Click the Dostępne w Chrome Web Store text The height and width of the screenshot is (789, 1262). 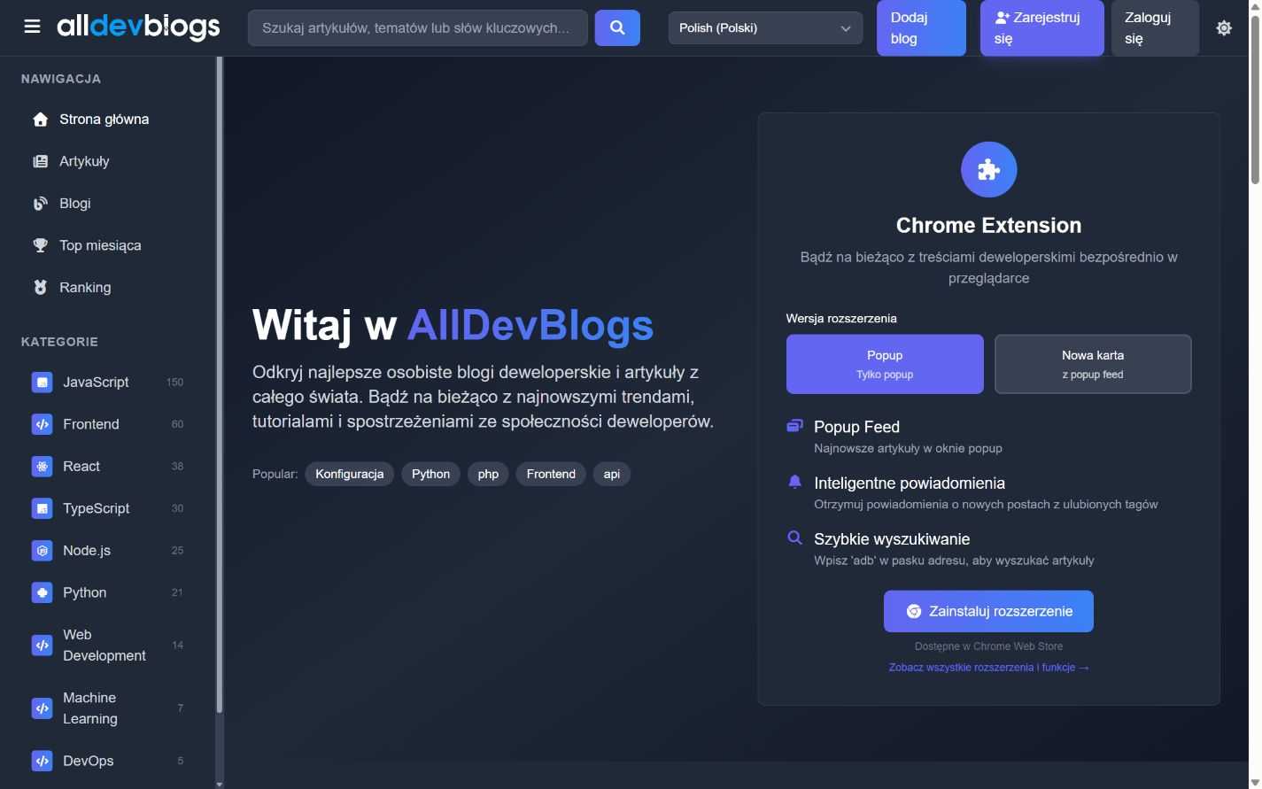(988, 646)
